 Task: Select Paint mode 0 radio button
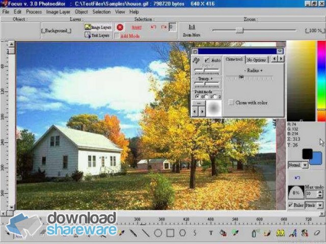pyautogui.click(x=197, y=97)
